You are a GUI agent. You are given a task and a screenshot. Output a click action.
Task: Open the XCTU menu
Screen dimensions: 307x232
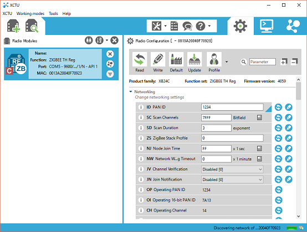[7, 13]
